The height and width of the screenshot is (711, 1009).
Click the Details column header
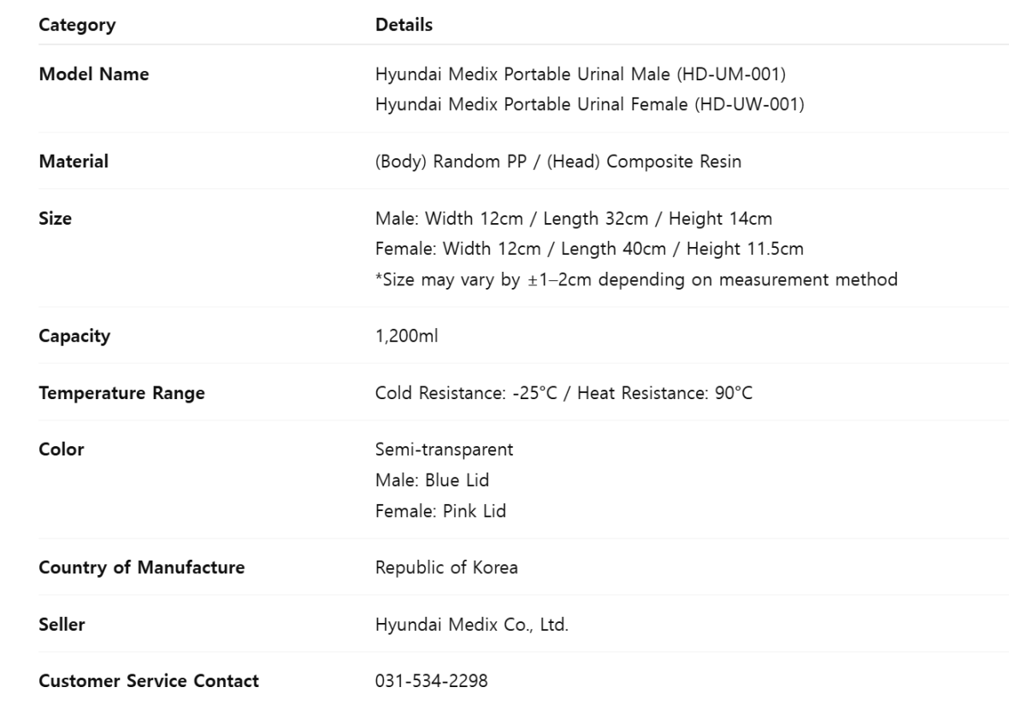404,25
